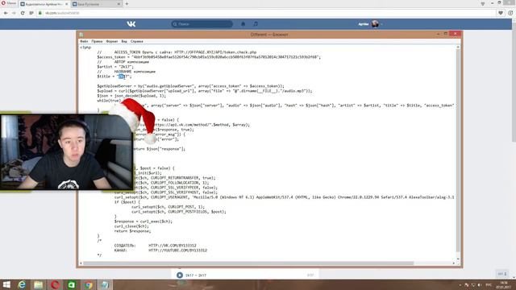Close the Notepad window
The height and width of the screenshot is (290, 516).
(x=455, y=34)
